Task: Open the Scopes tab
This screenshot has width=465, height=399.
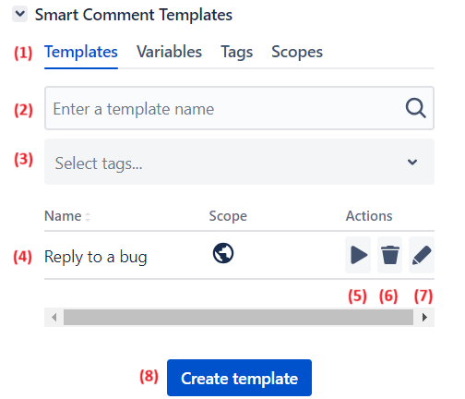Action: [297, 52]
